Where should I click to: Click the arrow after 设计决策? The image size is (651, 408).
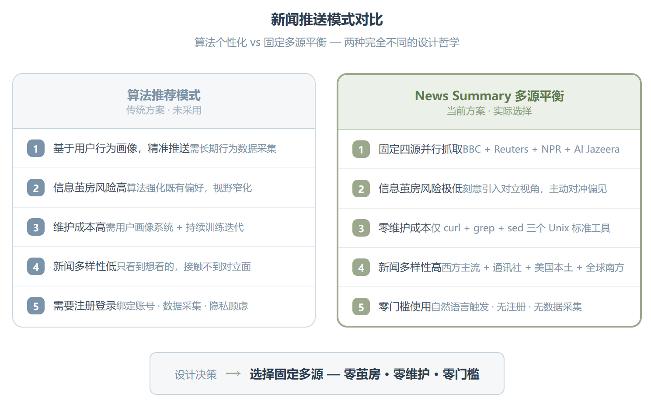233,373
